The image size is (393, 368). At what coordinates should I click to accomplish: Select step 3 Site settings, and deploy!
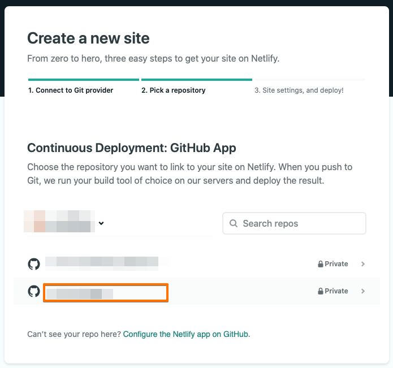299,90
